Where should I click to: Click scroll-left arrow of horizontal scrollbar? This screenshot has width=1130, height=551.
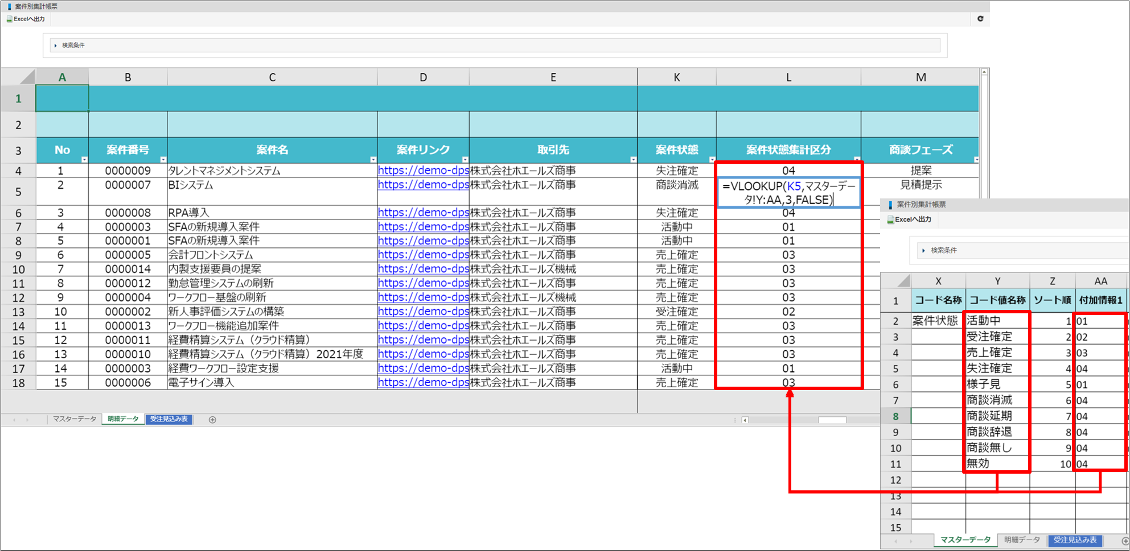pyautogui.click(x=745, y=420)
